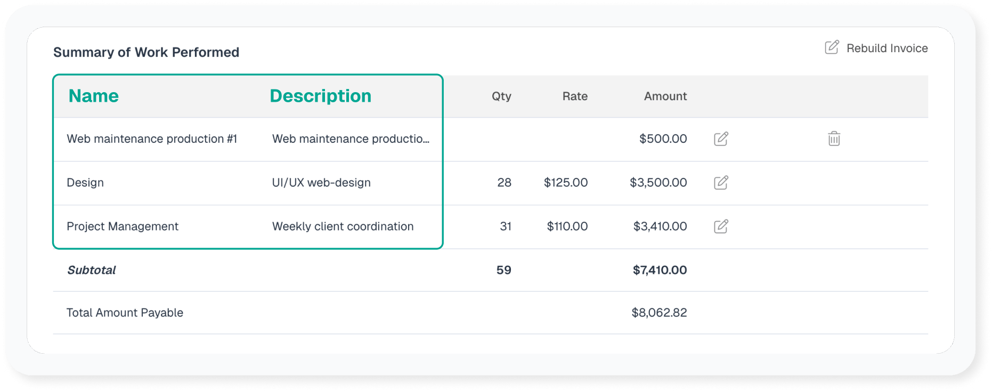Image resolution: width=992 pixels, height=392 pixels.
Task: Click the Rebuild Invoice text link
Action: (887, 48)
